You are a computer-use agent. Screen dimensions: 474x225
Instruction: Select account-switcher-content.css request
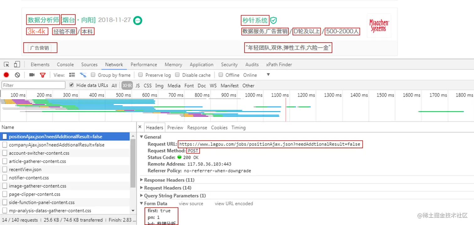[65, 153]
